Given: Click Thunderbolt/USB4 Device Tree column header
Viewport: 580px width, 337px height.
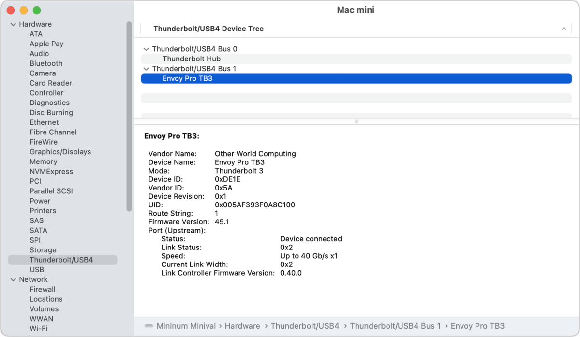Looking at the screenshot, I should point(208,29).
